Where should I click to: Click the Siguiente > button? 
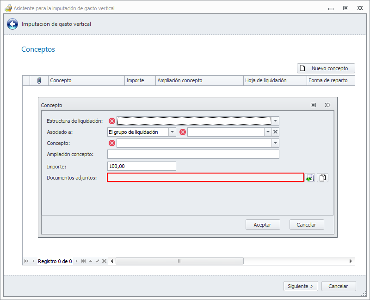[x=300, y=286]
